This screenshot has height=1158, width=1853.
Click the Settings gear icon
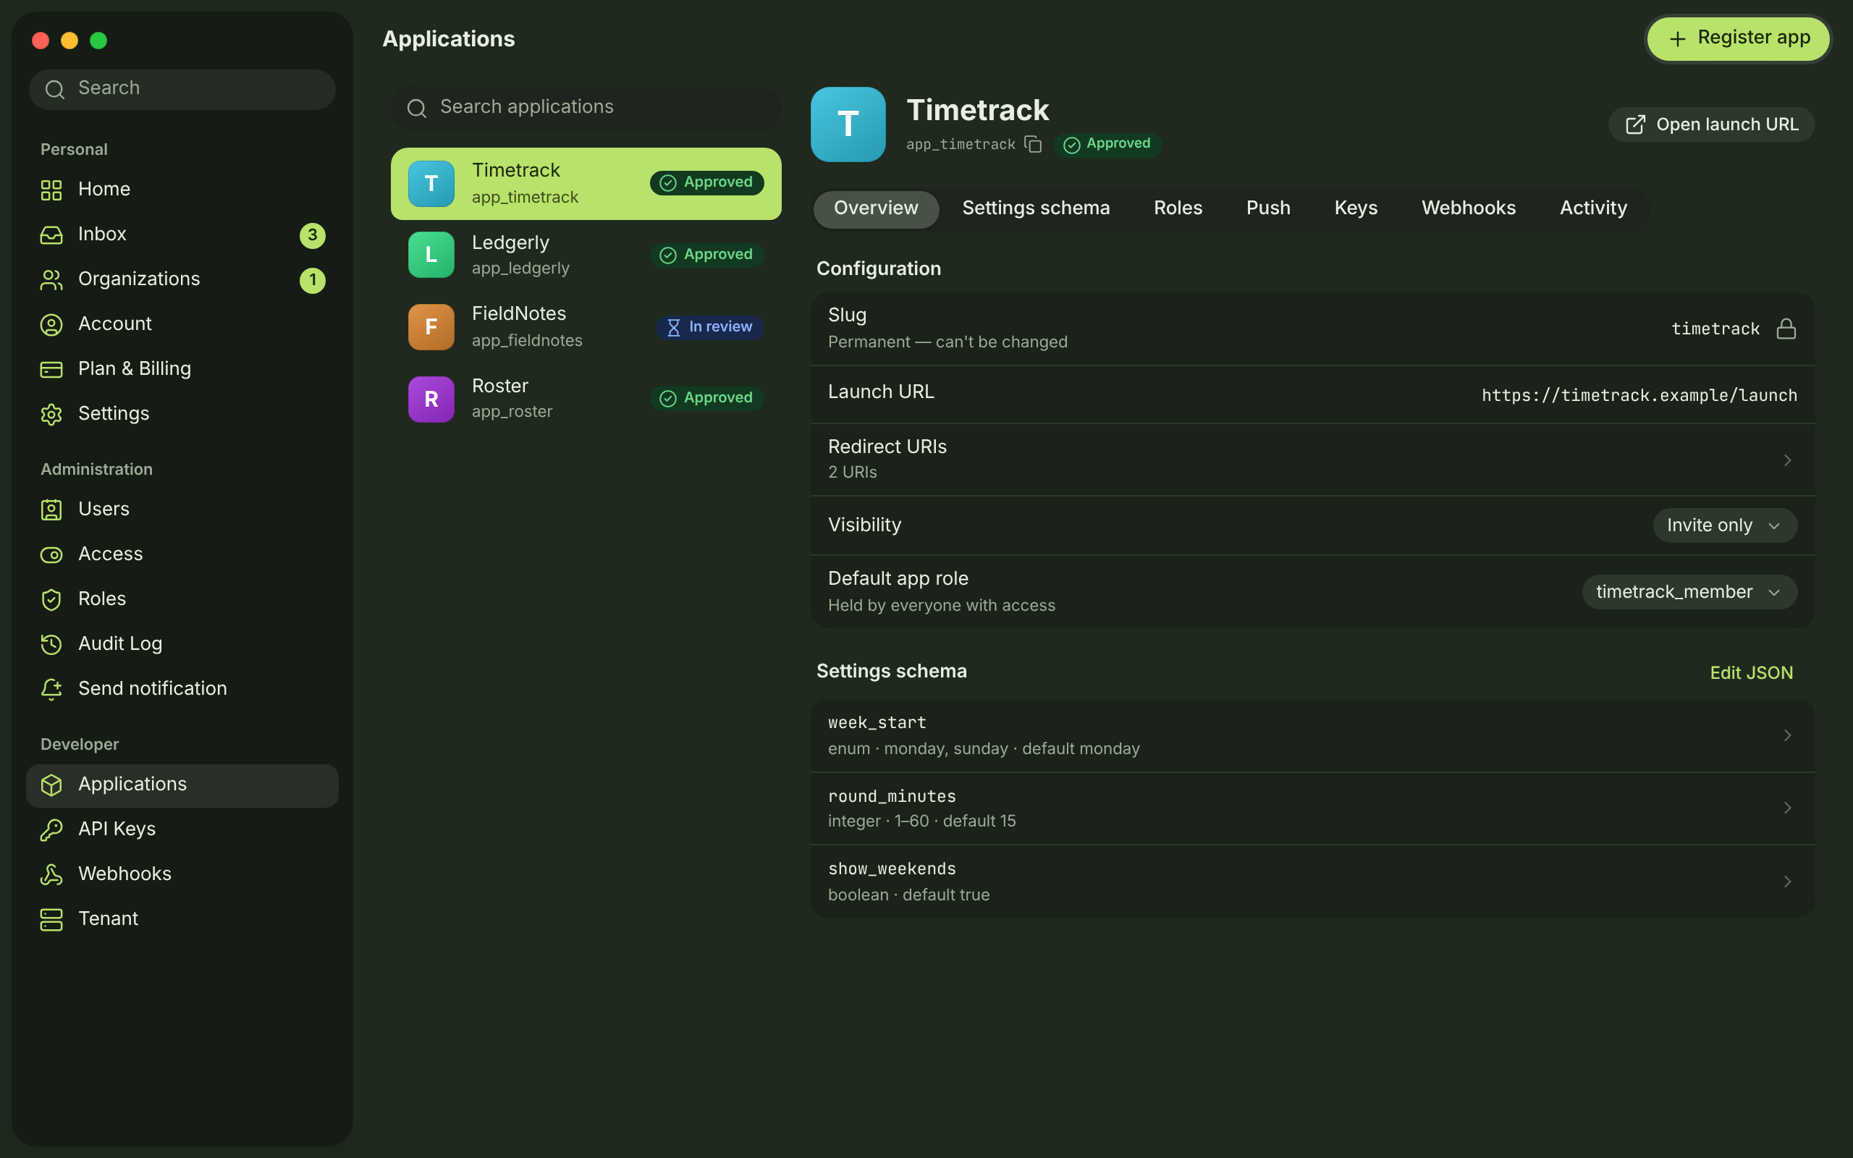tap(51, 414)
